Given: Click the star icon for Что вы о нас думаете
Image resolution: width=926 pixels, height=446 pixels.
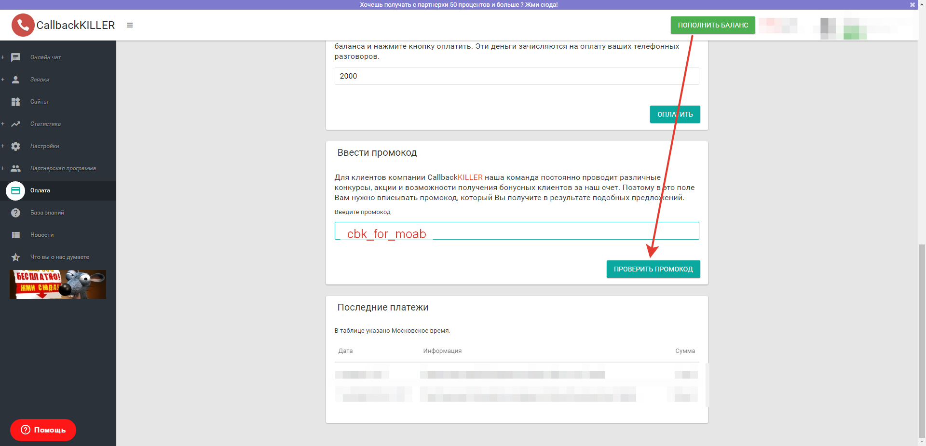Looking at the screenshot, I should click(x=15, y=257).
